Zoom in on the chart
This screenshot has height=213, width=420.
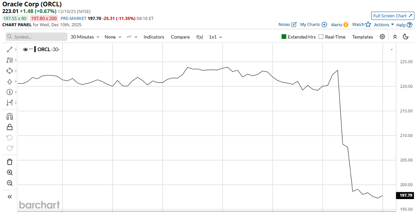pos(10,172)
